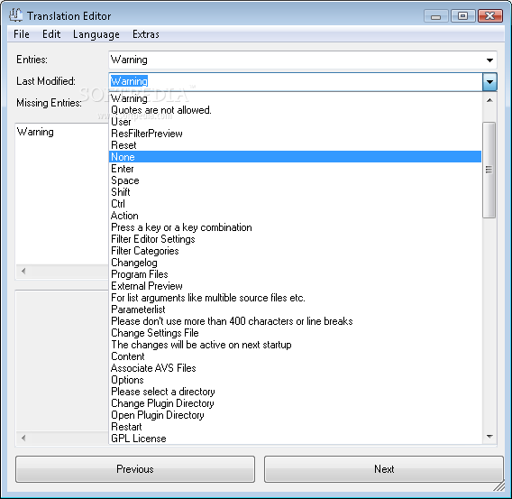The width and height of the screenshot is (512, 499).
Task: Select 'Filter Editor Settings' entry
Action: [x=295, y=239]
